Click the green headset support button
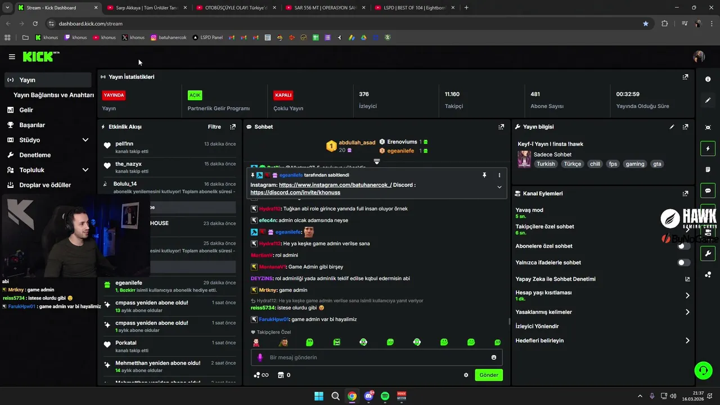 (703, 370)
